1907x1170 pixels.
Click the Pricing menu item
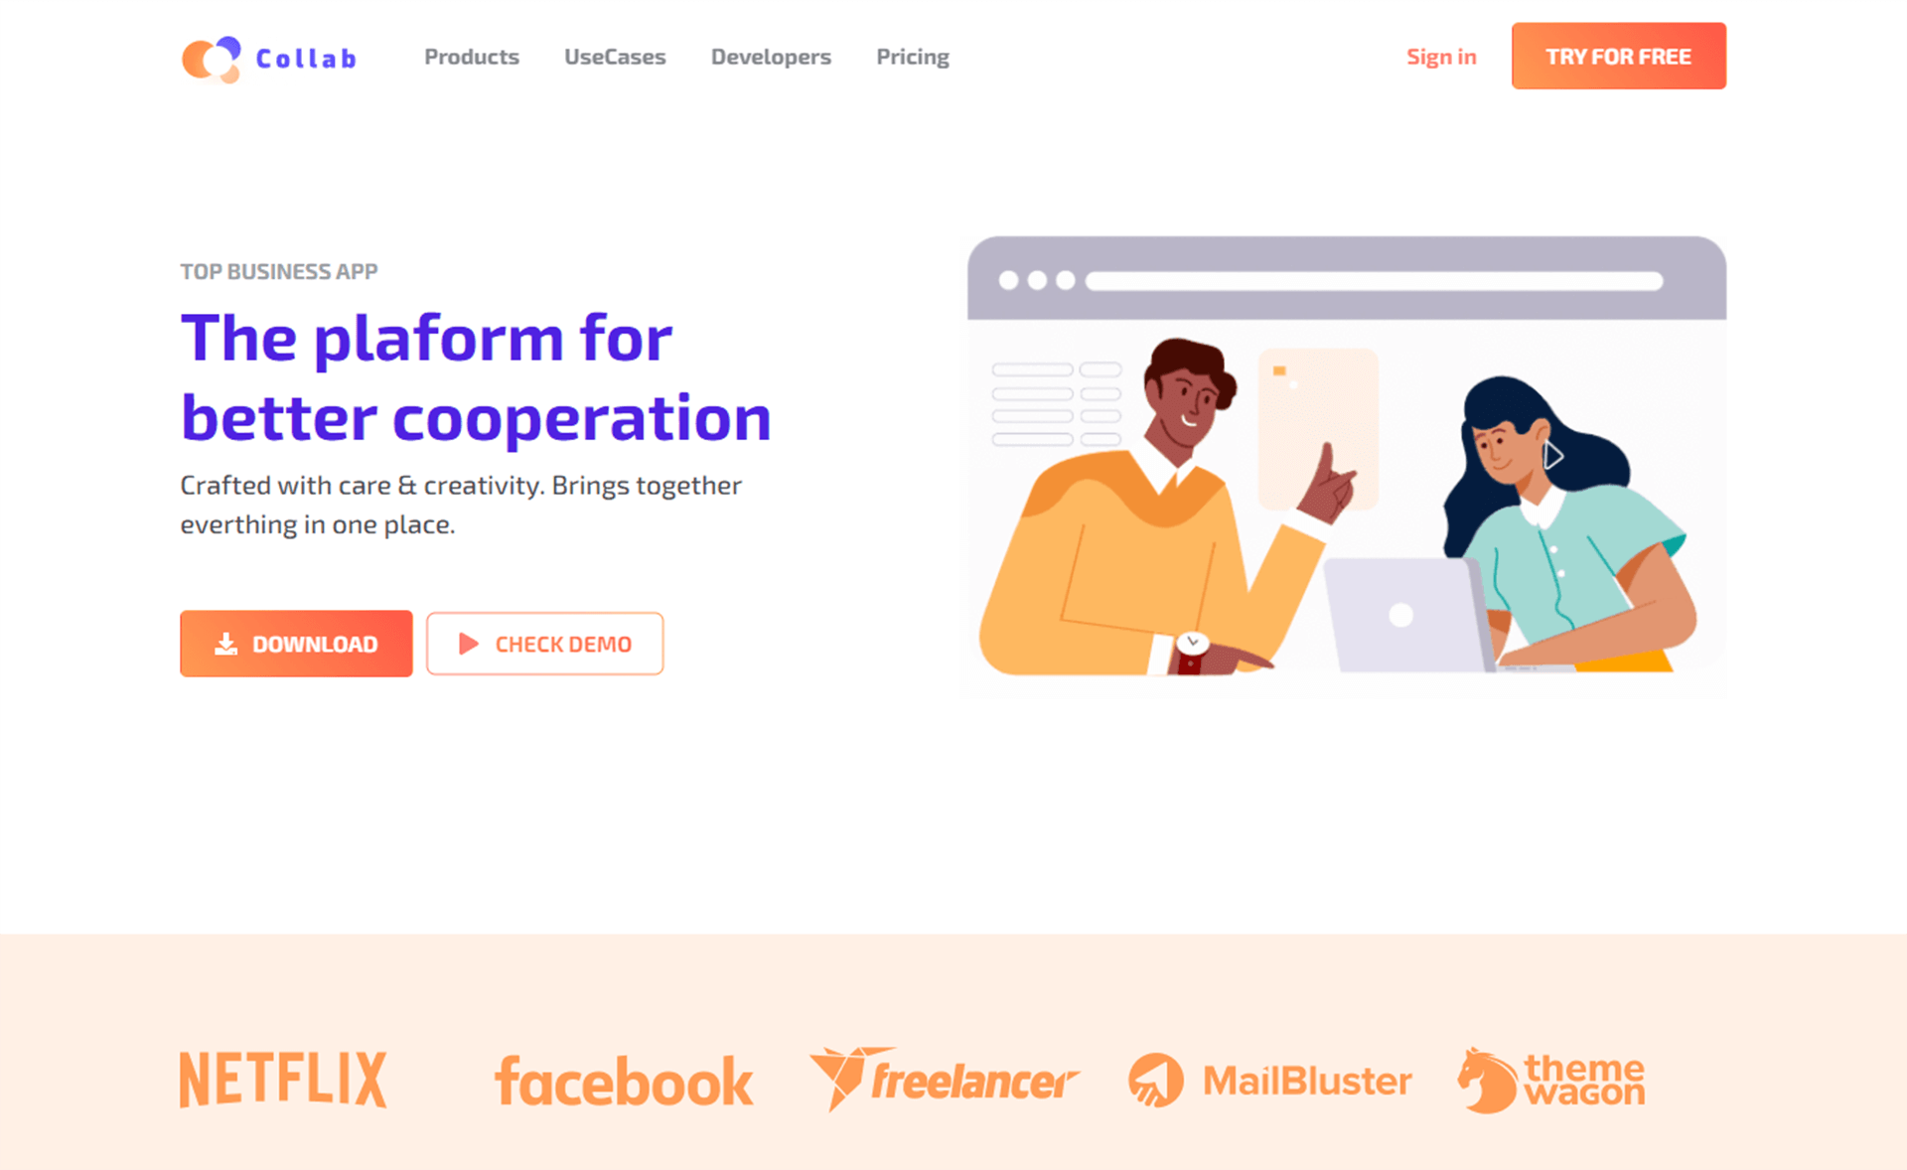[x=911, y=56]
